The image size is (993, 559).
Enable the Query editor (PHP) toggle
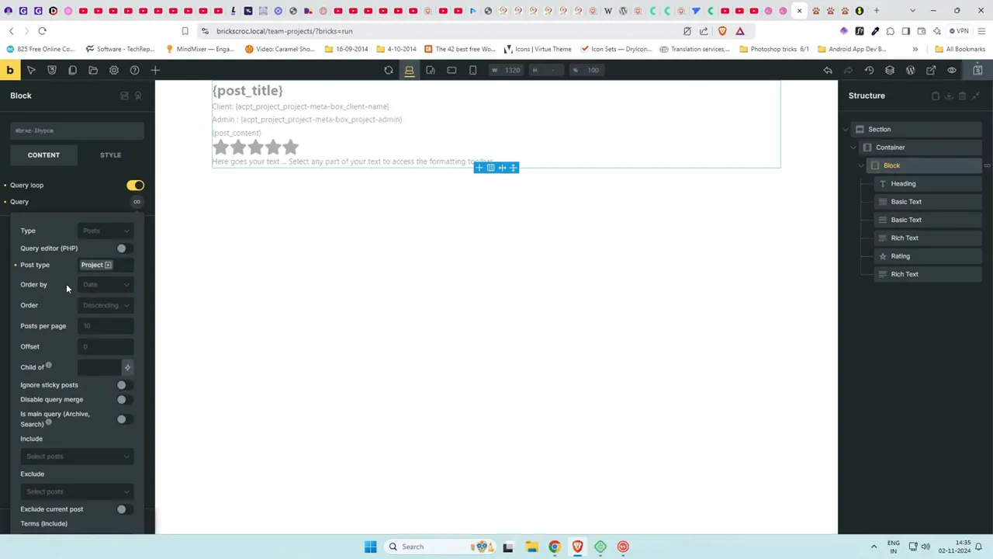(121, 248)
